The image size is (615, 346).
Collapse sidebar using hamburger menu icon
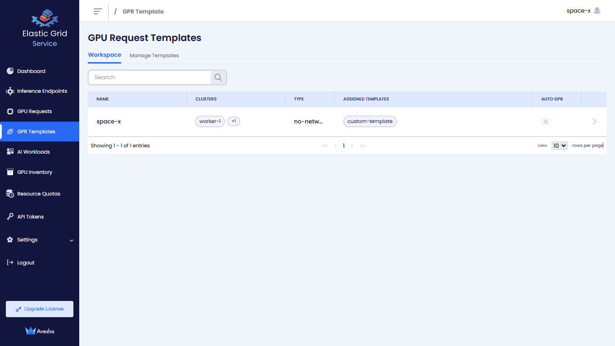[98, 11]
